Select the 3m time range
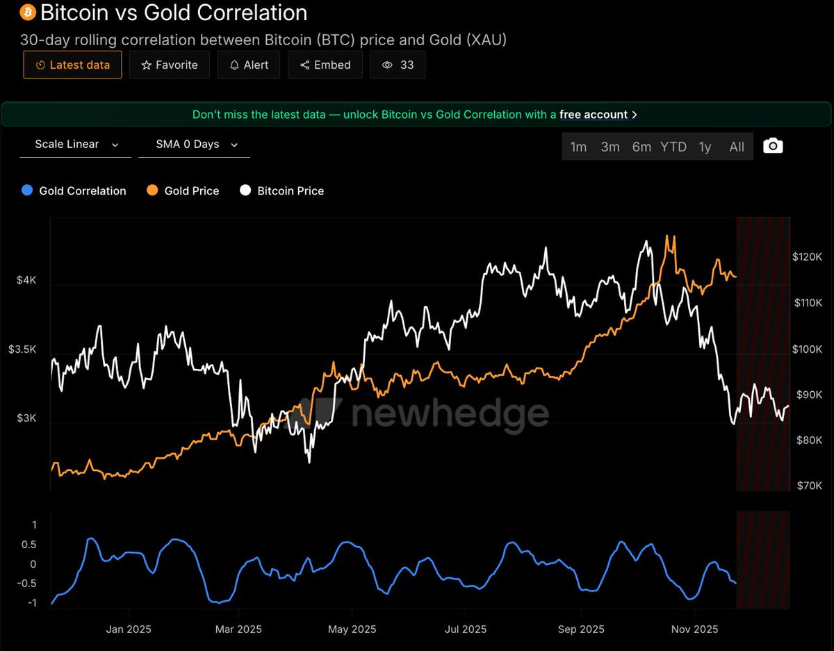The height and width of the screenshot is (651, 834). [x=610, y=147]
